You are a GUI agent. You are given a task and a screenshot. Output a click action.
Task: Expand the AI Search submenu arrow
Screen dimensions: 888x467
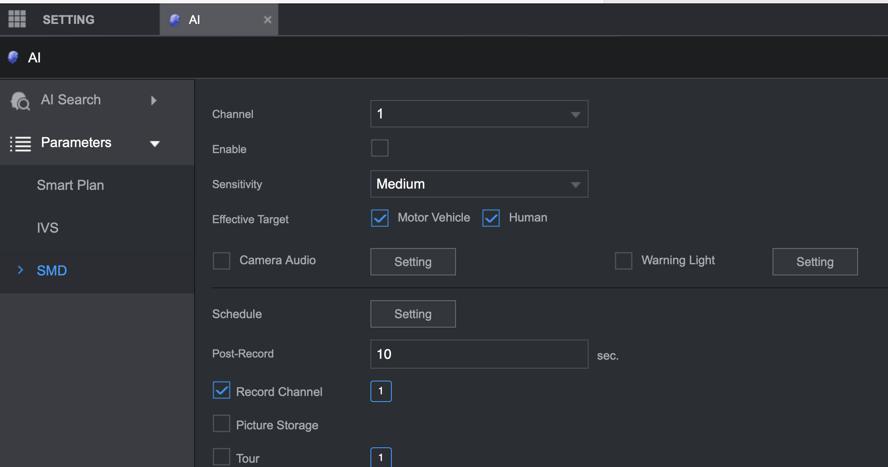[154, 100]
